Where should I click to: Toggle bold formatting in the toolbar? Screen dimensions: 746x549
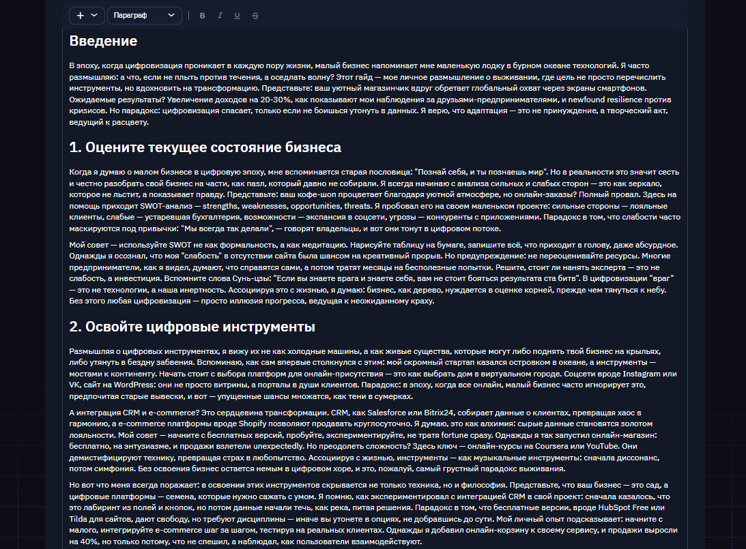202,14
